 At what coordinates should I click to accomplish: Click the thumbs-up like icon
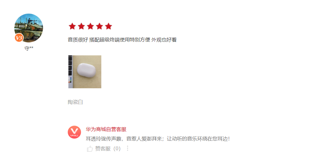(x=90, y=148)
